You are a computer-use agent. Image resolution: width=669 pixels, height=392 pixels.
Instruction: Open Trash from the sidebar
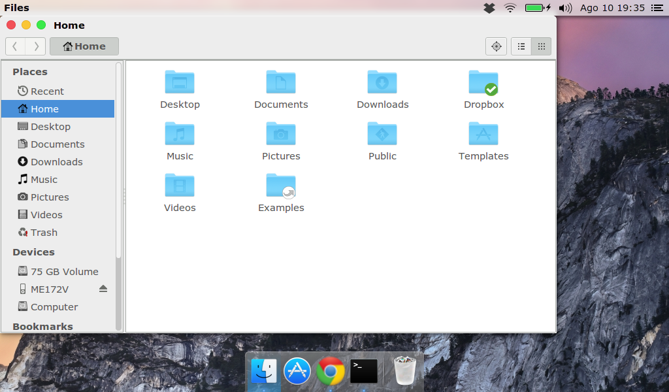click(43, 232)
